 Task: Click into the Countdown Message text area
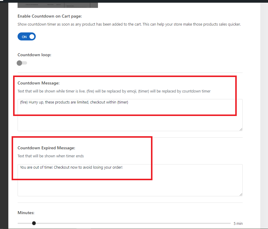[130, 115]
